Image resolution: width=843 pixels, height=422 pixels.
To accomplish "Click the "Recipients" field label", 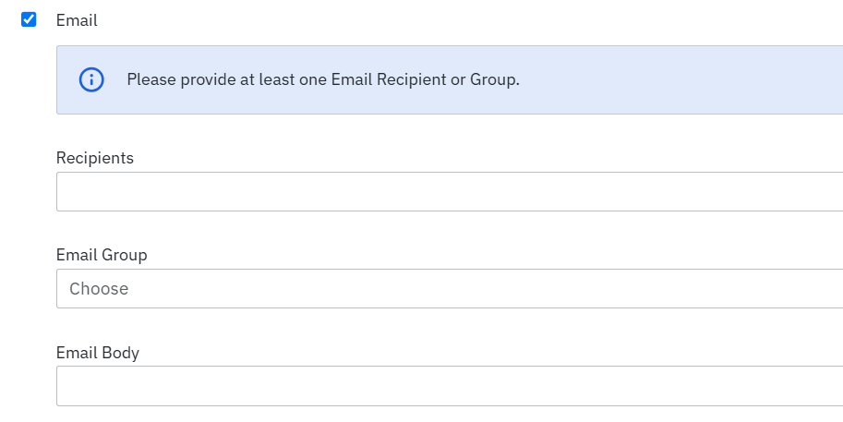I will point(95,158).
